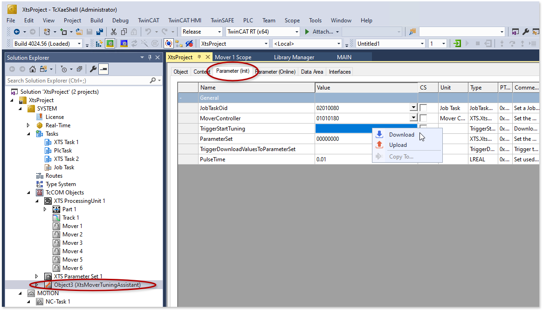Collapse the General parameter group

[x=180, y=98]
